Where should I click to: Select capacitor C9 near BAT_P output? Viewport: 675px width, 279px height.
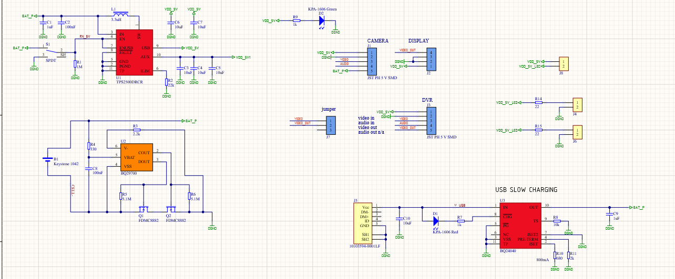(x=609, y=215)
